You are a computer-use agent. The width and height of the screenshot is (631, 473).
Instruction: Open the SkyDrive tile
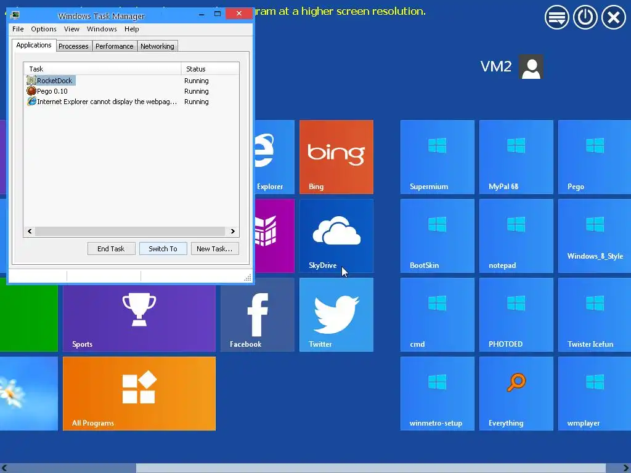click(x=336, y=236)
